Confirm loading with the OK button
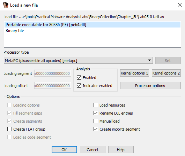Screen dimensions: 185x156 (64, 150)
